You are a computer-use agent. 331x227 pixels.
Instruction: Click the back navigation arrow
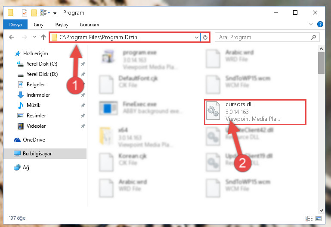pos(12,37)
